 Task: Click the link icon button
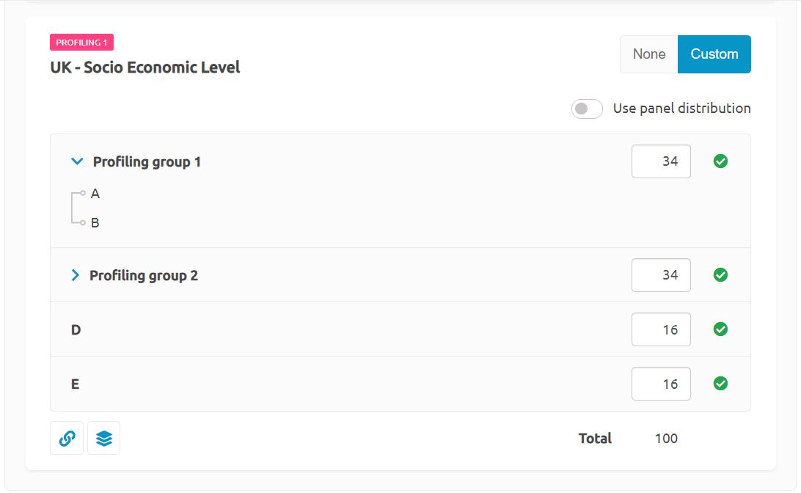tap(67, 438)
